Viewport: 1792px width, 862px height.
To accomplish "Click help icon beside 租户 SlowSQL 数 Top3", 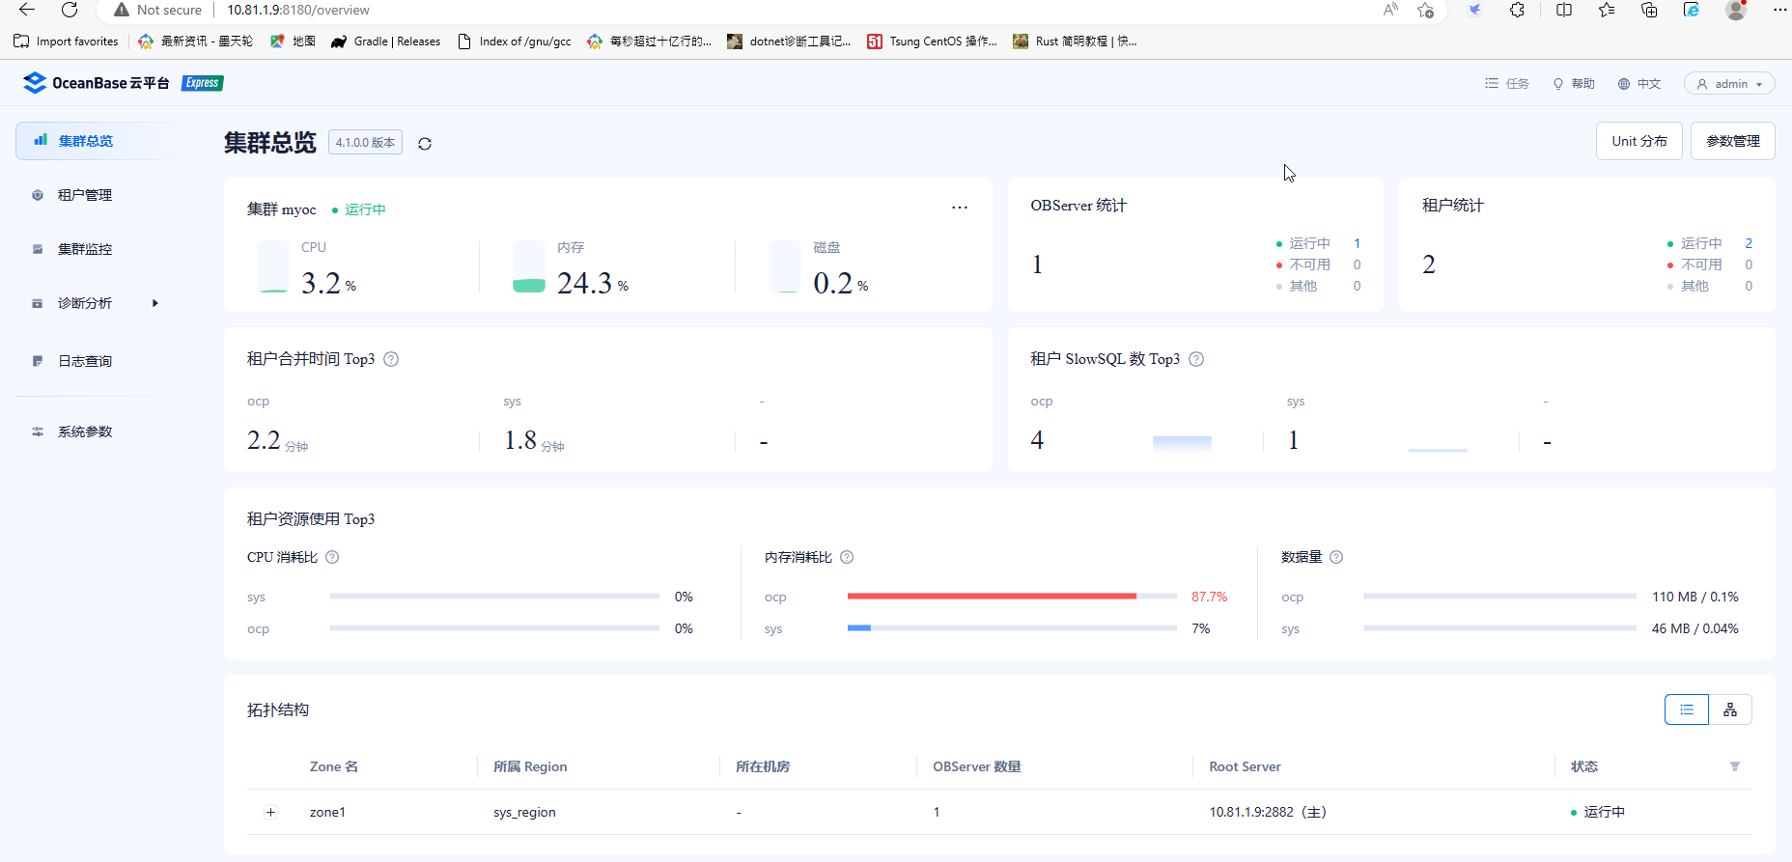I will tap(1196, 359).
